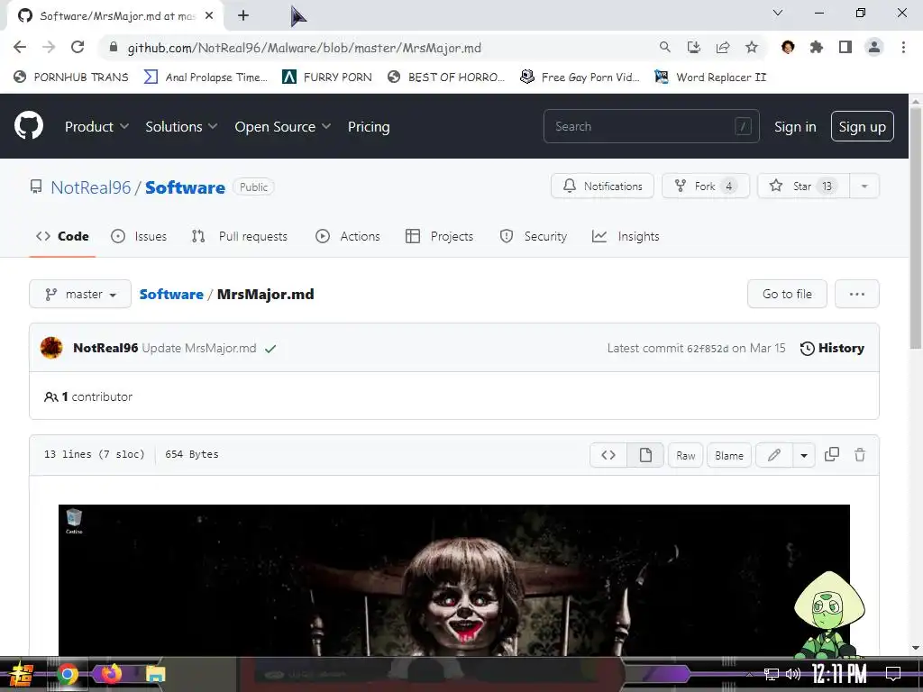This screenshot has width=923, height=692.
Task: Open the Blame view
Action: 728,455
